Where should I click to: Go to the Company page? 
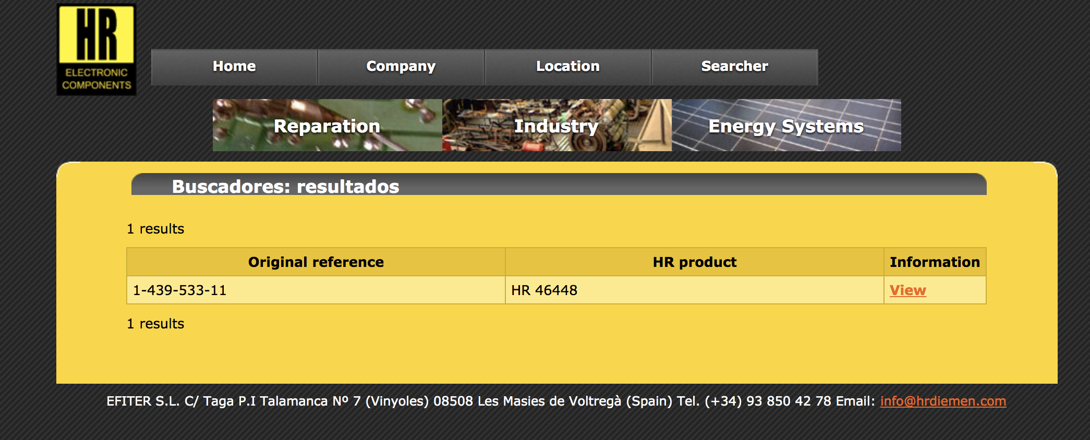401,67
